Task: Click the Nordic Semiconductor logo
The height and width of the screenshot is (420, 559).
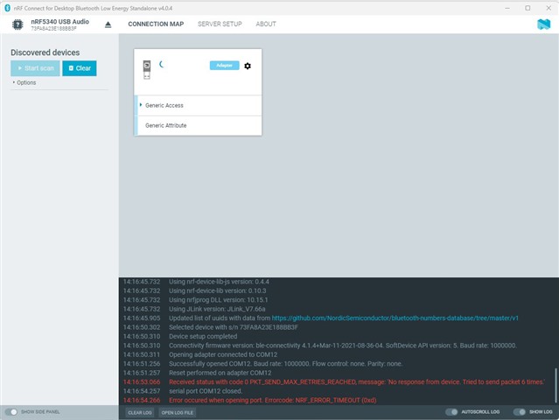Action: click(x=543, y=24)
